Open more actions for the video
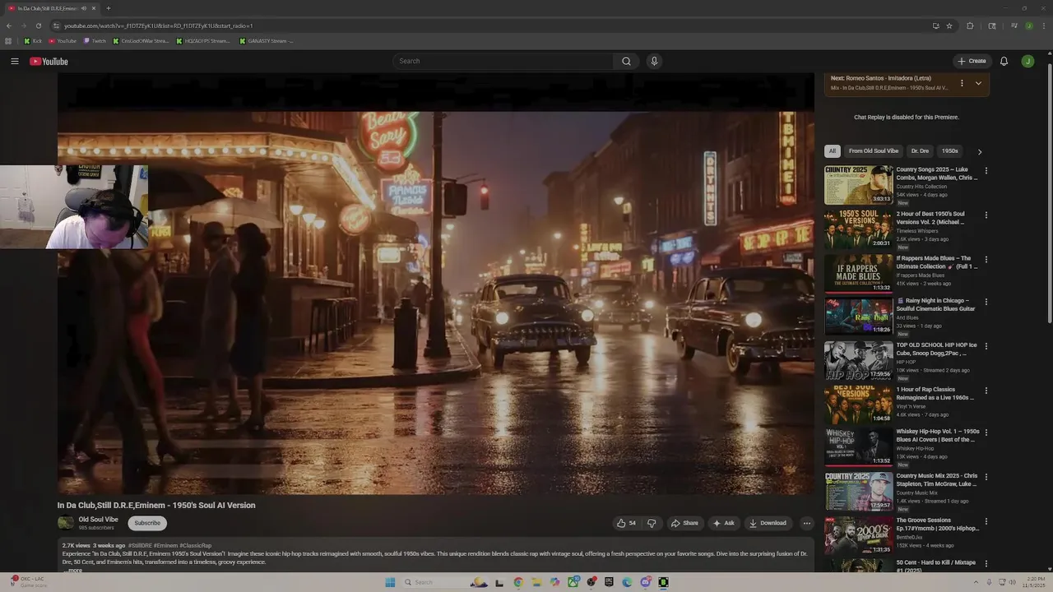Screen dimensions: 1053x592 pos(806,523)
